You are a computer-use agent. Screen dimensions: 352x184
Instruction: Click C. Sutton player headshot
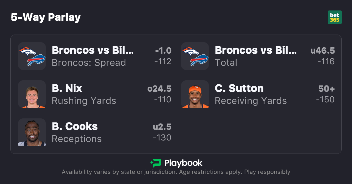[x=195, y=94]
